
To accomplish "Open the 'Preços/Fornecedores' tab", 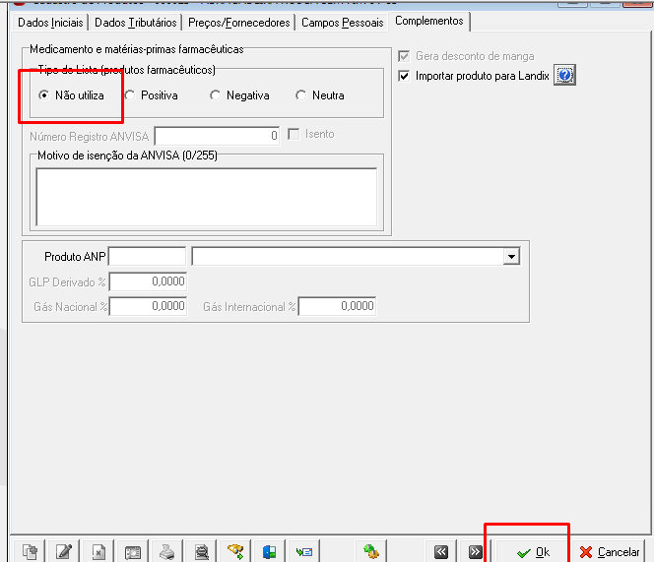I will pos(239,23).
